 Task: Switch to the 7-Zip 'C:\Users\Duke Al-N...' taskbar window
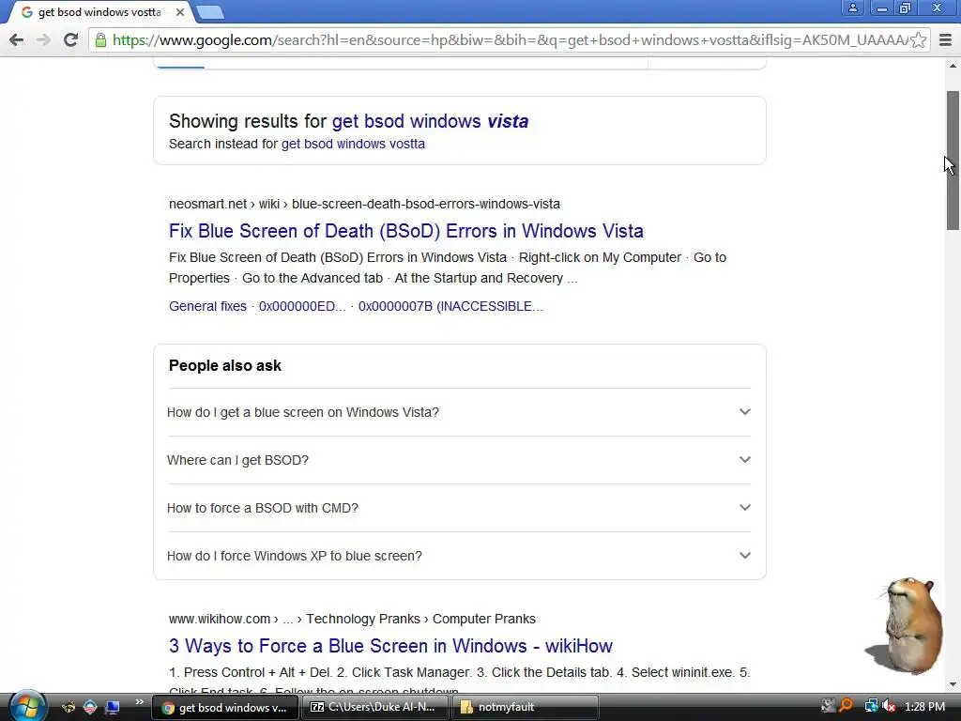click(x=375, y=708)
